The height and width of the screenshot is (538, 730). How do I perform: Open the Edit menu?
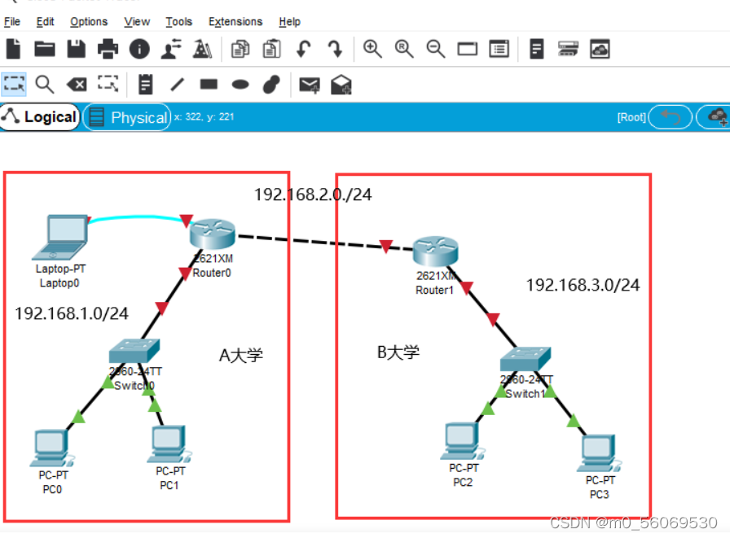45,22
